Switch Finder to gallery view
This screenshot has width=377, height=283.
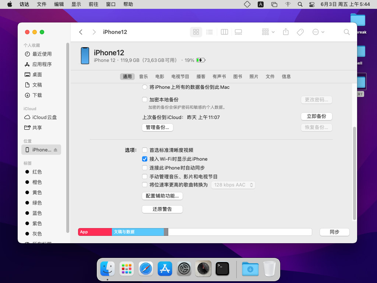238,32
